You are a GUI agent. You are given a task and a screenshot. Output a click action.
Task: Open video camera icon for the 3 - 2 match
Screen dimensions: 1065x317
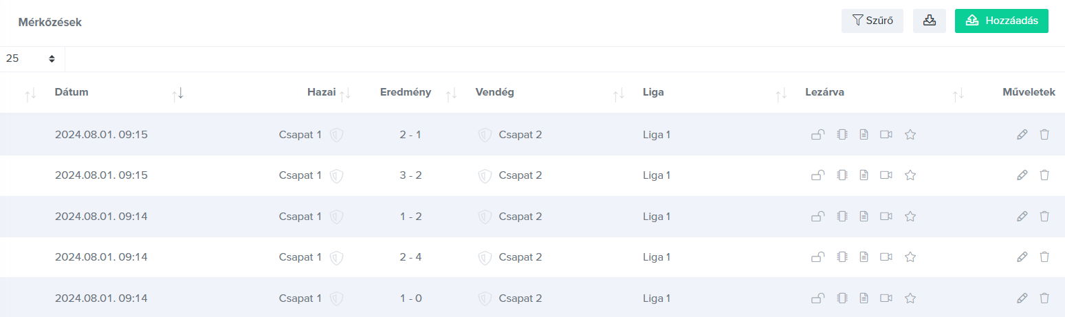click(886, 175)
